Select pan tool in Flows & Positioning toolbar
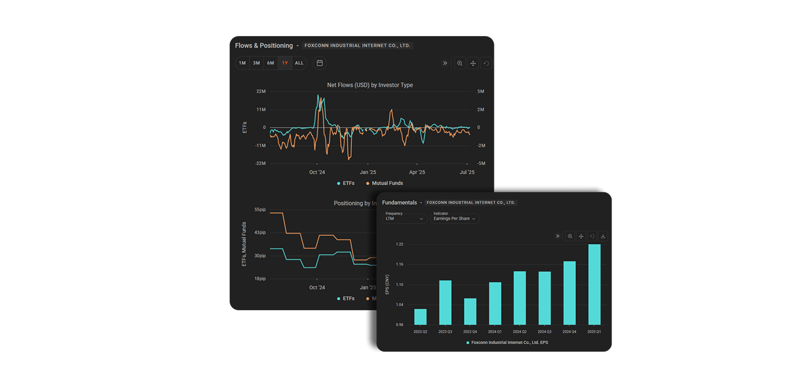The image size is (809, 379). (x=473, y=63)
